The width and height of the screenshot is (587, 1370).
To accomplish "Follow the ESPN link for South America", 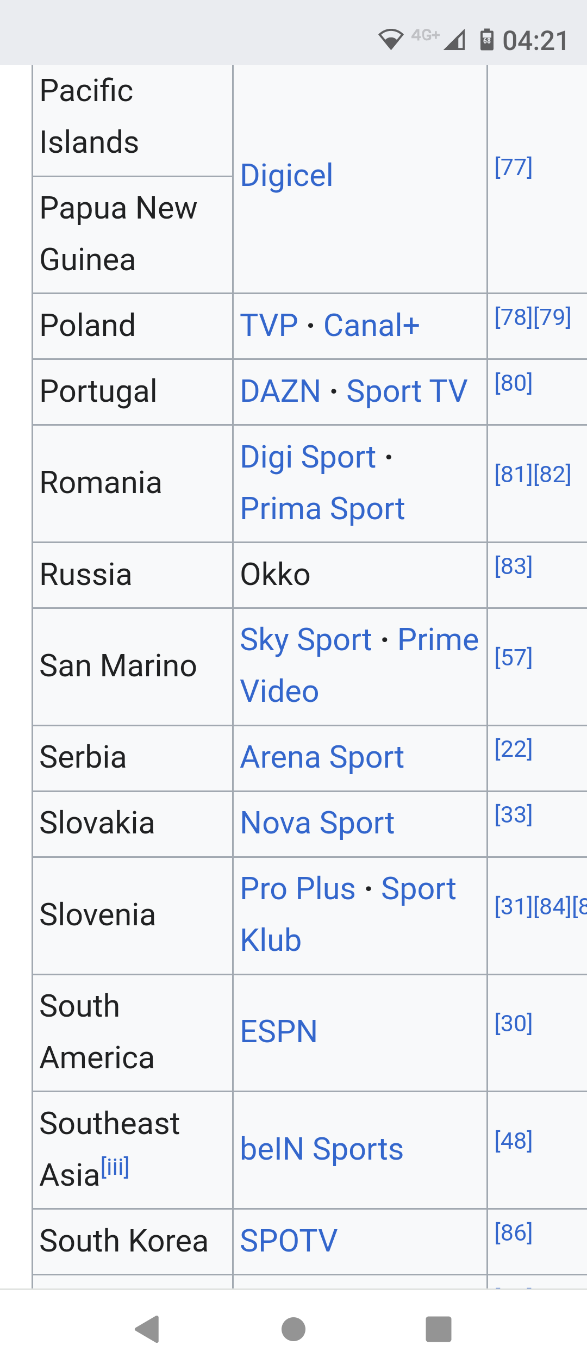I will tap(279, 1032).
